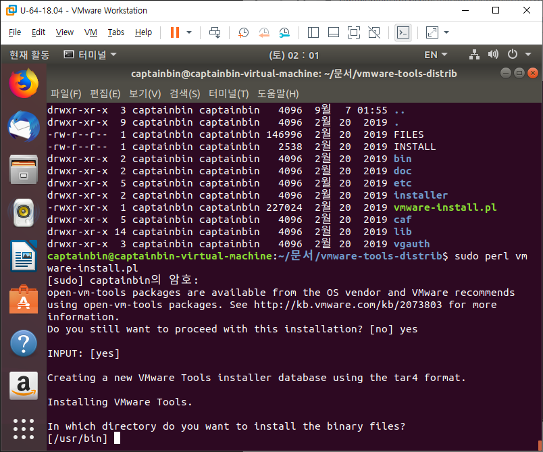Click the vmware-install.pl filename
Screen dimensions: 543x452
445,207
